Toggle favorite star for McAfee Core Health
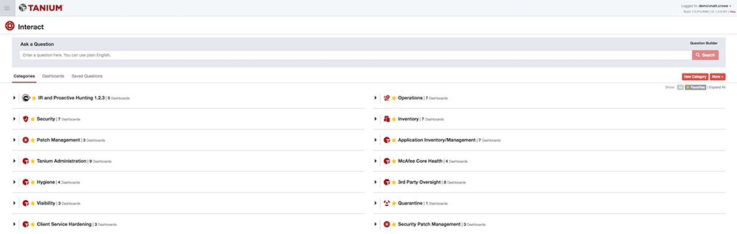Viewport: 737px width, 234px height. tap(394, 161)
